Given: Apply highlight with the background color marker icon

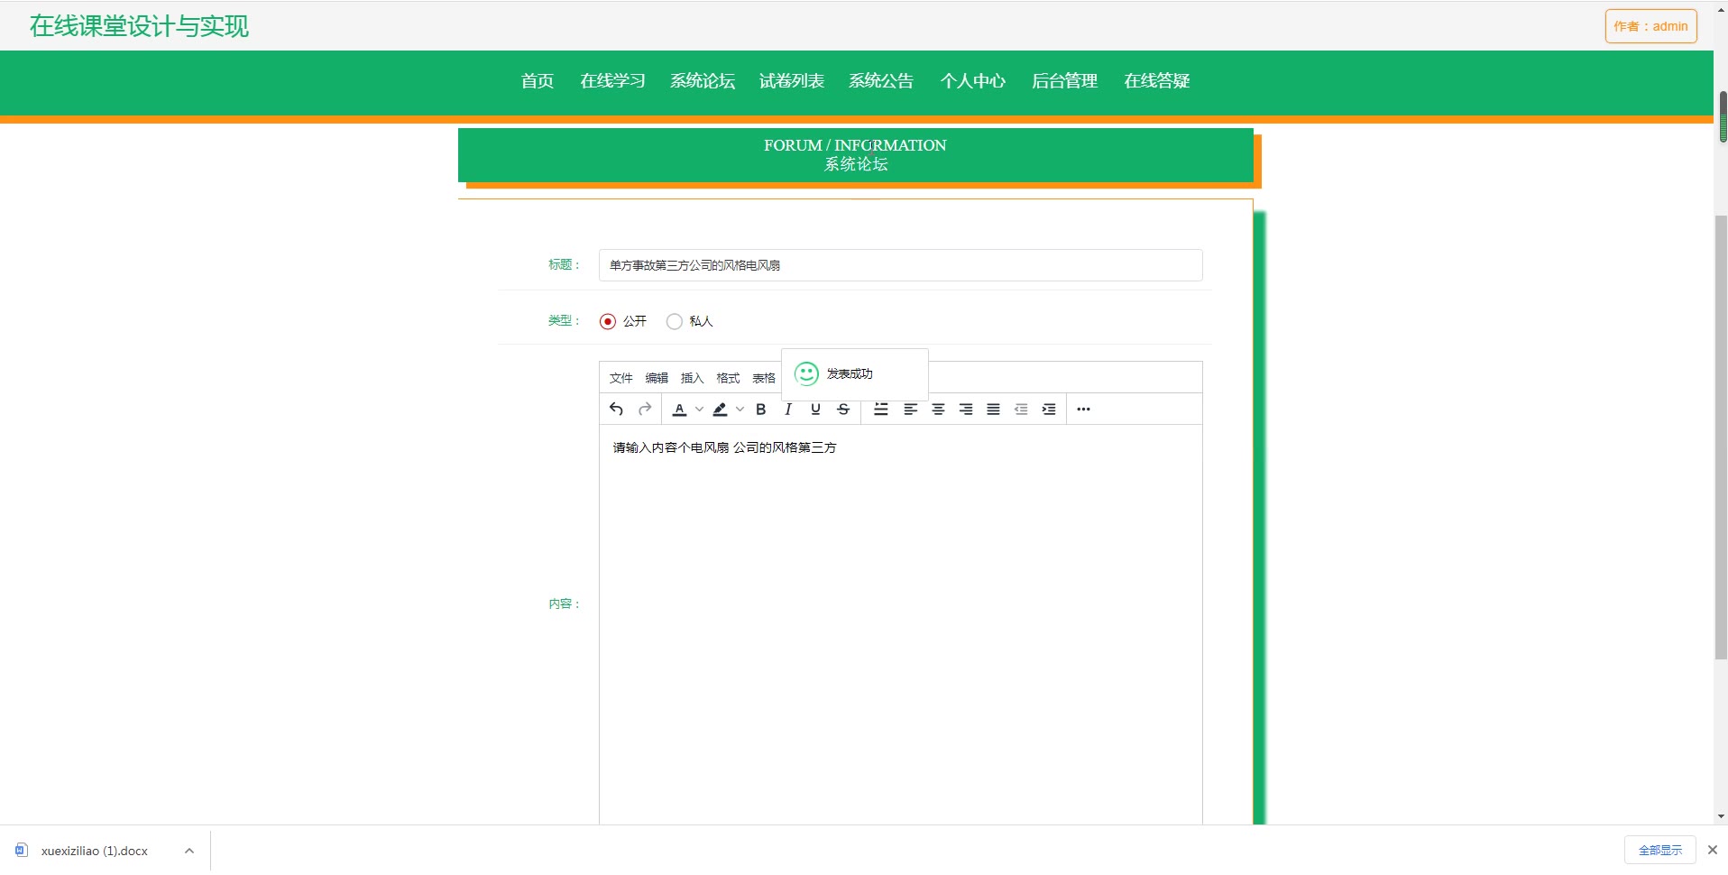Looking at the screenshot, I should [720, 410].
